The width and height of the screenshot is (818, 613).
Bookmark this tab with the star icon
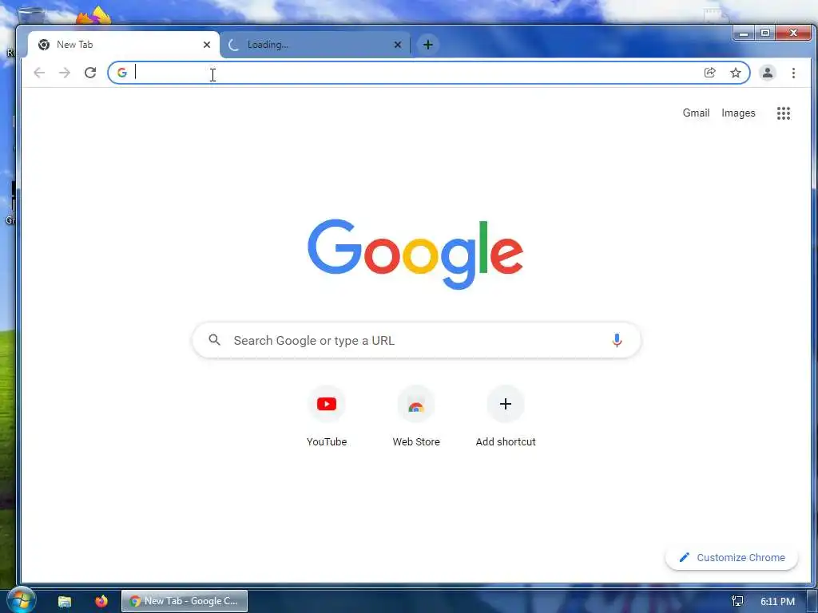tap(736, 73)
